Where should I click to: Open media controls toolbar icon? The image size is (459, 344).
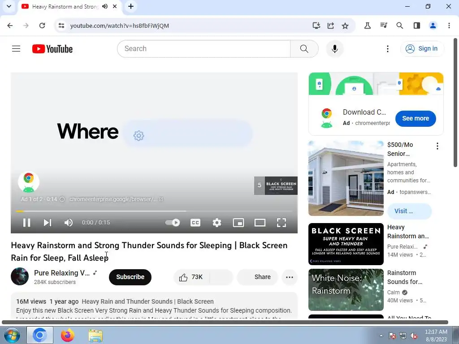click(x=384, y=26)
